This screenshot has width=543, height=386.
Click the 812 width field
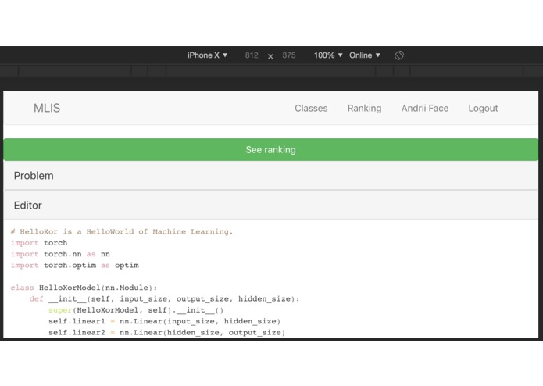[x=252, y=55]
